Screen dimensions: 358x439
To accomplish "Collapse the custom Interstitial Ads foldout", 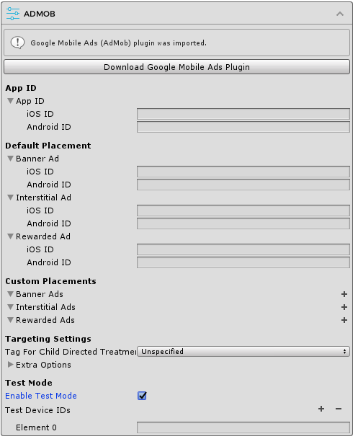I will 10,307.
